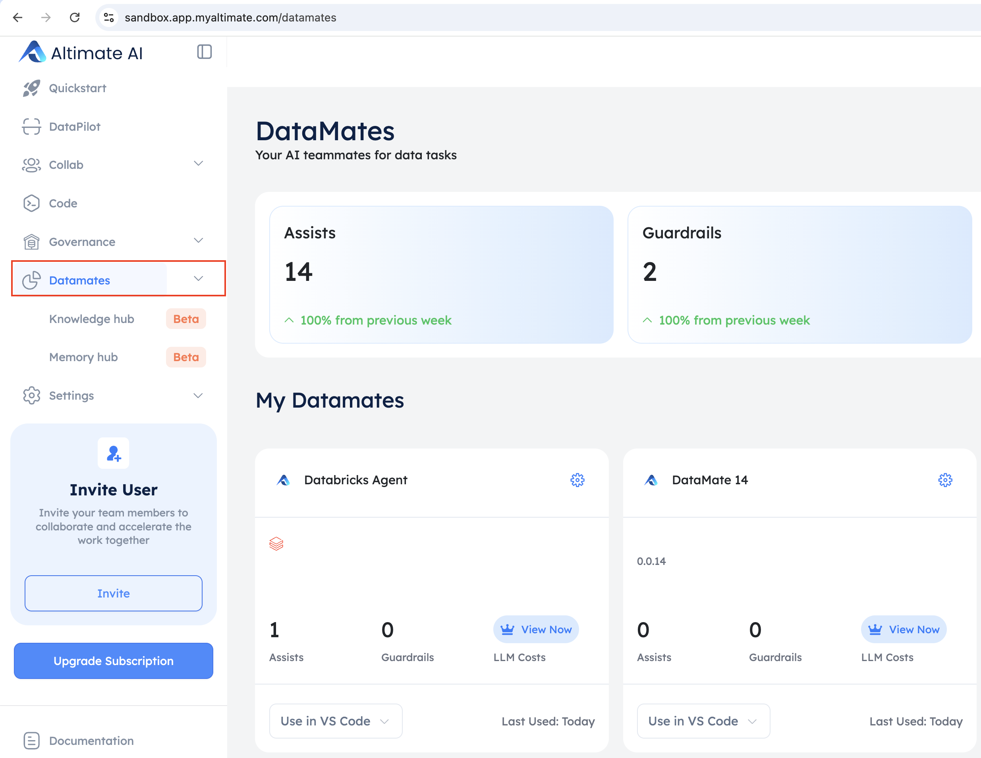Open Memory hub submenu item
Screen dimensions: 981x758
(83, 357)
